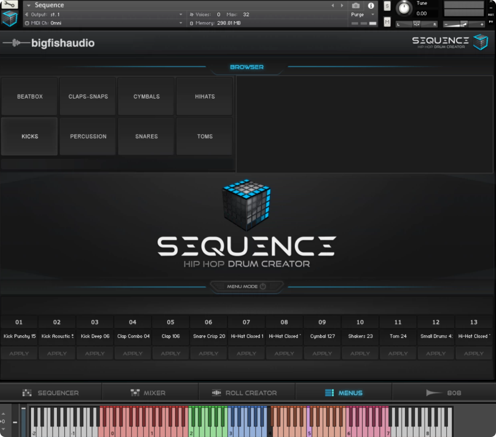Select the SNARES category
496x437 pixels.
coord(146,136)
